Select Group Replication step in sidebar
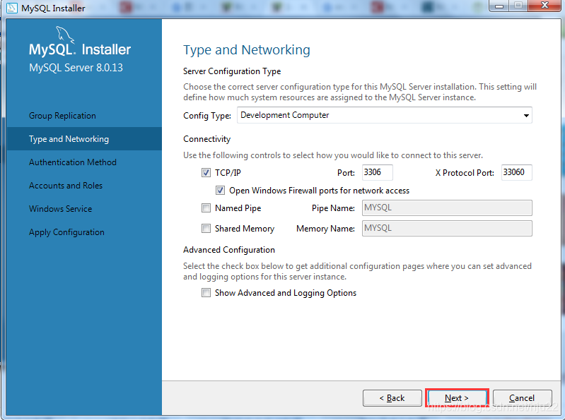The height and width of the screenshot is (420, 565). pos(62,116)
